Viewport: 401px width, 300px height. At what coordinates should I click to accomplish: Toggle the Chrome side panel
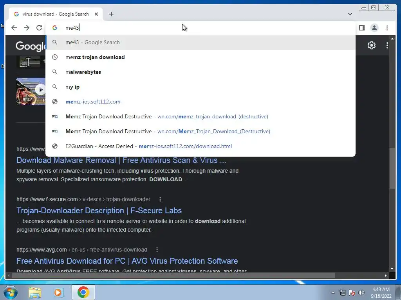click(361, 28)
